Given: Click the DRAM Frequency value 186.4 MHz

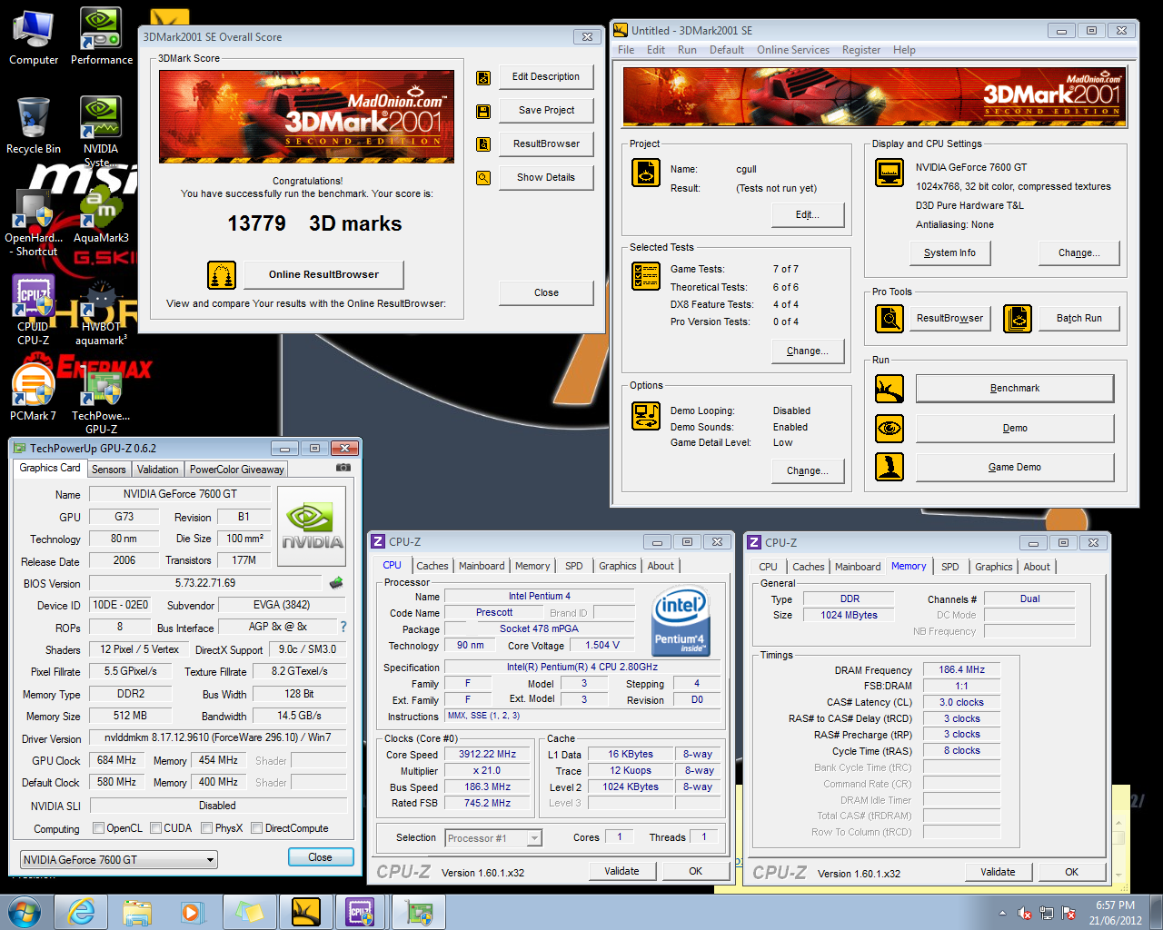Looking at the screenshot, I should pyautogui.click(x=961, y=669).
